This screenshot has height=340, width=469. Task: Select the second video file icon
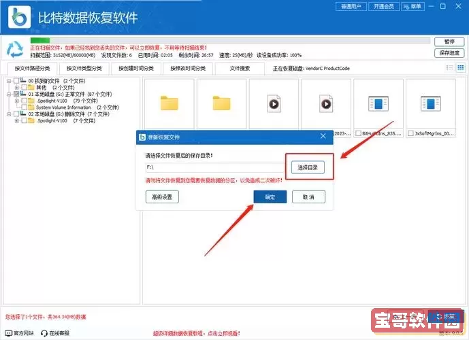coord(326,103)
